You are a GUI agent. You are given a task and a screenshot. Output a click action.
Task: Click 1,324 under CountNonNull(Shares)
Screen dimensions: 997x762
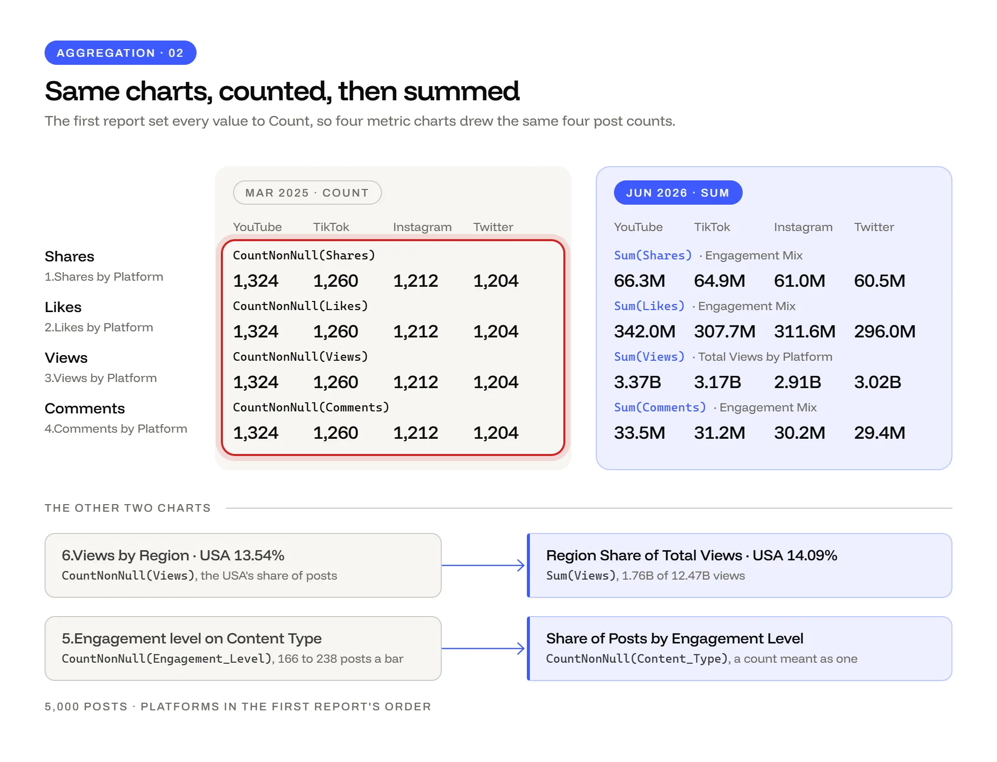tap(256, 281)
